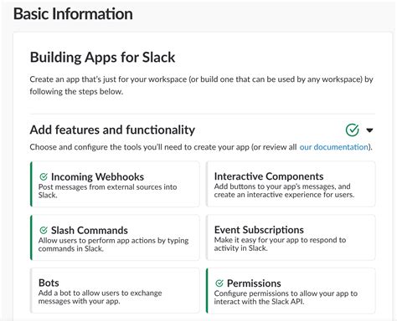The width and height of the screenshot is (397, 321).
Task: Click the large checkmark next to Add features heading
Action: point(353,130)
